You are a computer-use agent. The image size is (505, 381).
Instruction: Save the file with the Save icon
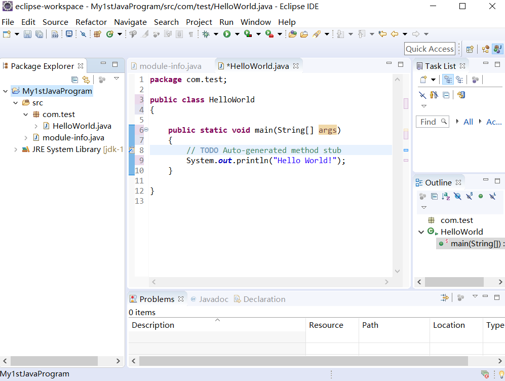[27, 34]
